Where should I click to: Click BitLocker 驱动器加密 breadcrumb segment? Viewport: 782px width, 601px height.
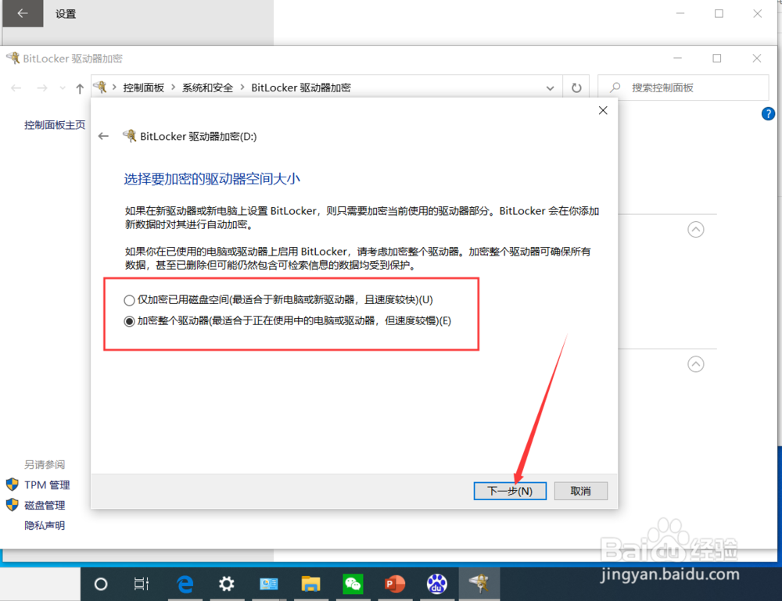(301, 88)
